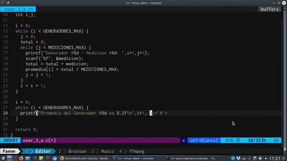
Task: Click the <`0`> placeholder marker
Action: coord(161,113)
